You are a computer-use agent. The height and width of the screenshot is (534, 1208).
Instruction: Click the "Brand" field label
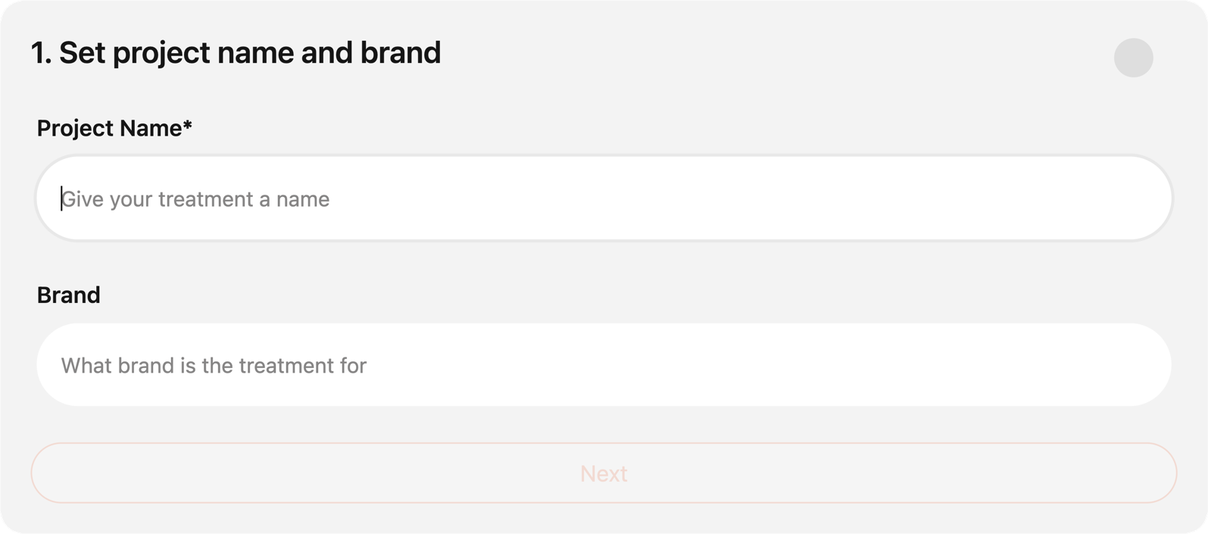[68, 295]
